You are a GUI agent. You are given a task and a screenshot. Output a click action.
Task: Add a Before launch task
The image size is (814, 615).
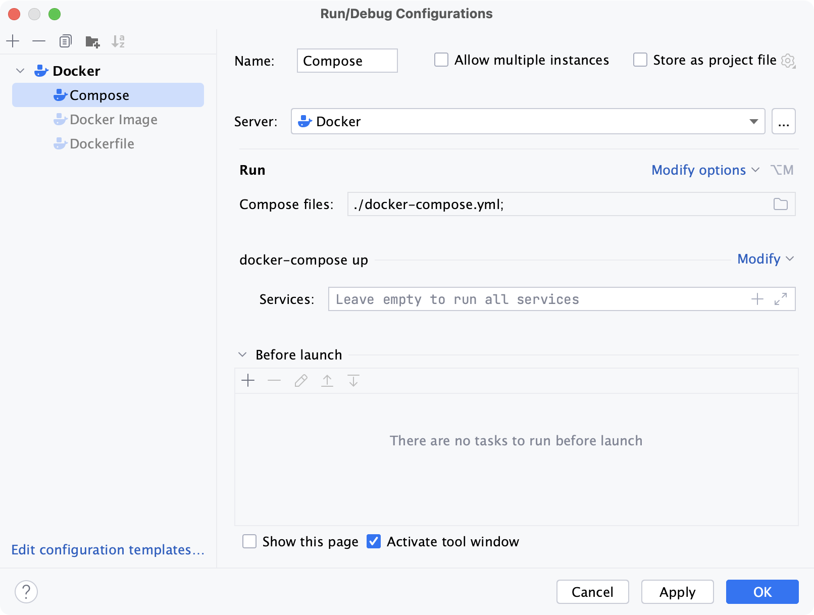pyautogui.click(x=248, y=381)
